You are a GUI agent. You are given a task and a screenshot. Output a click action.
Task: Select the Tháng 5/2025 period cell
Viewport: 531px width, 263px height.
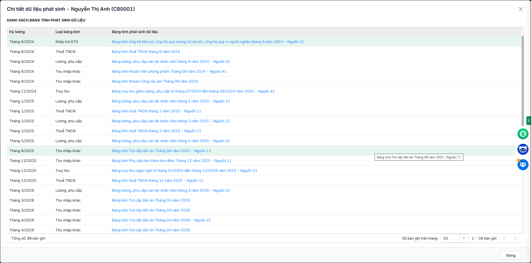click(x=22, y=141)
